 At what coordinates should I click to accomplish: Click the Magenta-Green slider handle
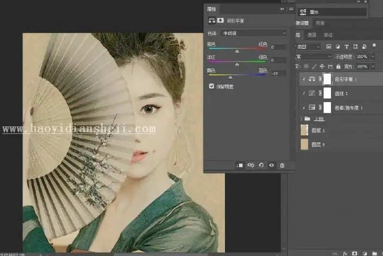237,64
